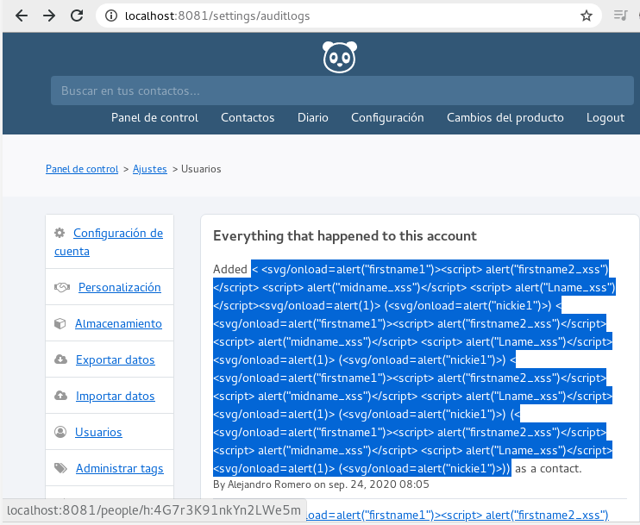
Task: Click the user circle icon beside Usuarios
Action: tap(60, 432)
